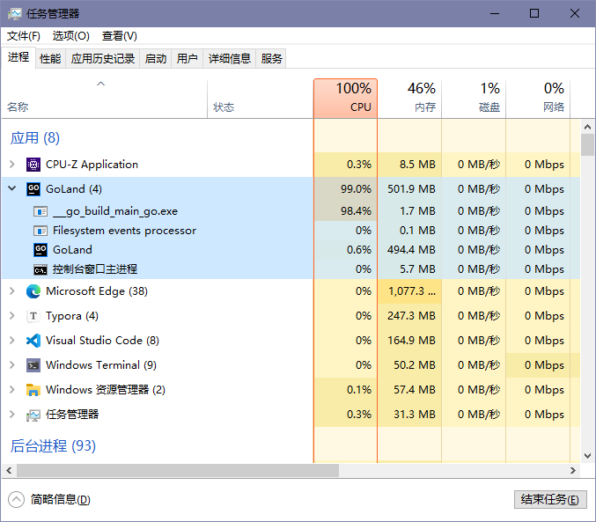
Task: Sort by the 0% 网络 column header
Action: (538, 99)
